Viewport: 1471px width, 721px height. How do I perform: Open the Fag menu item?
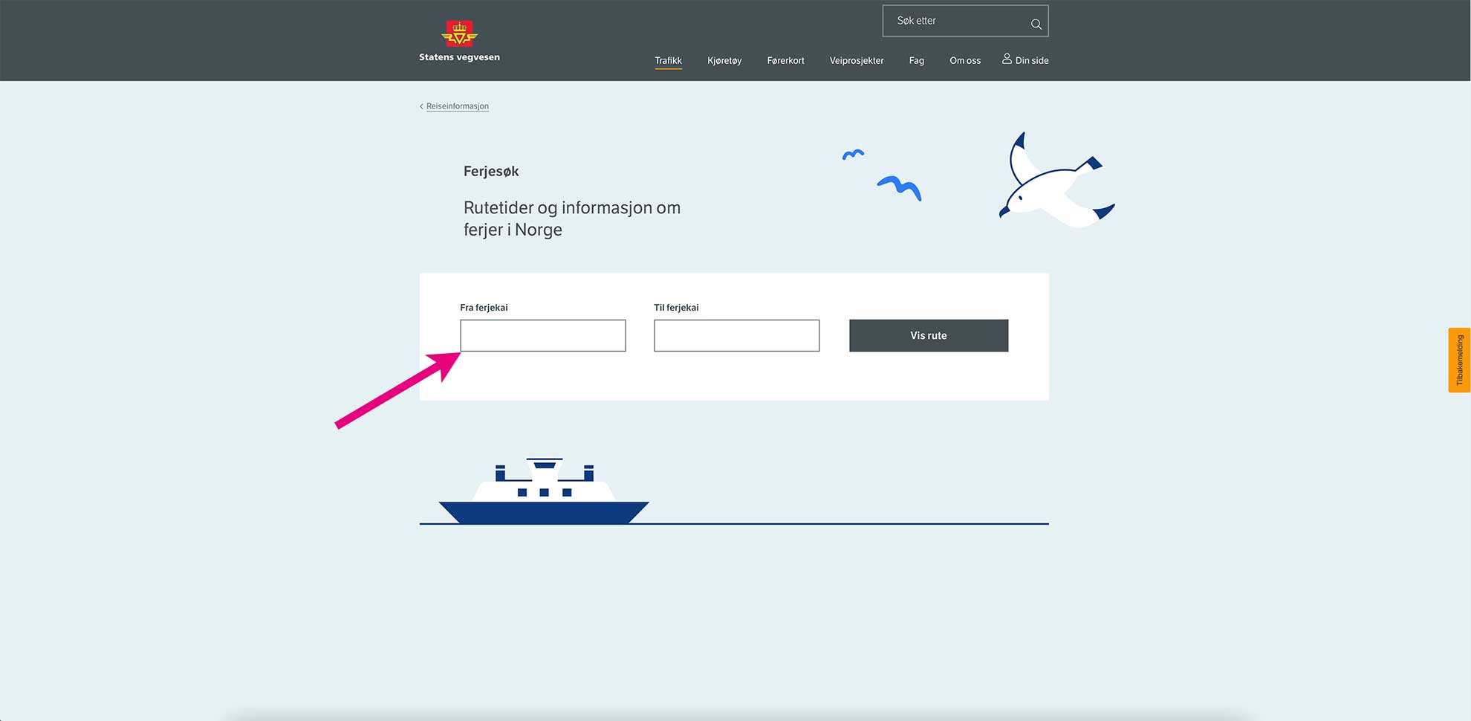pyautogui.click(x=916, y=60)
